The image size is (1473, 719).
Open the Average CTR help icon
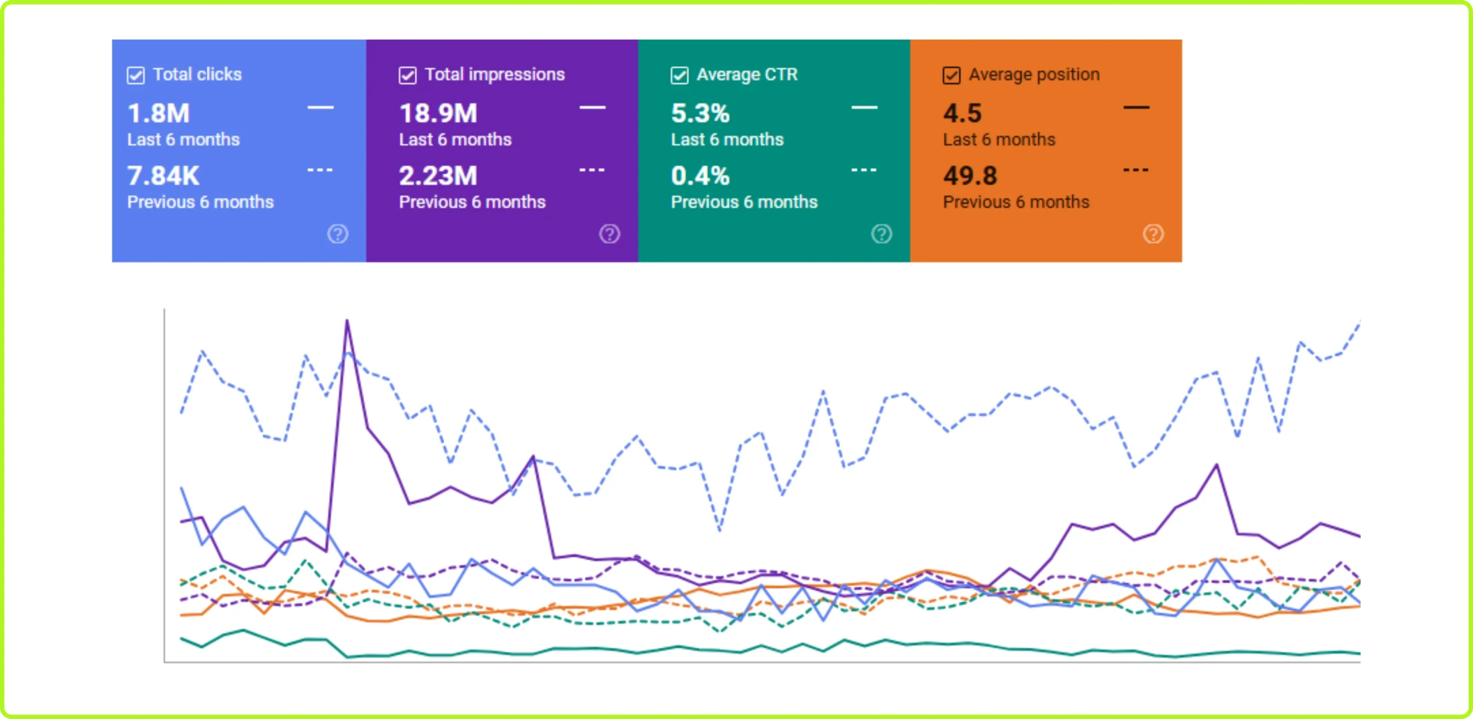[881, 234]
